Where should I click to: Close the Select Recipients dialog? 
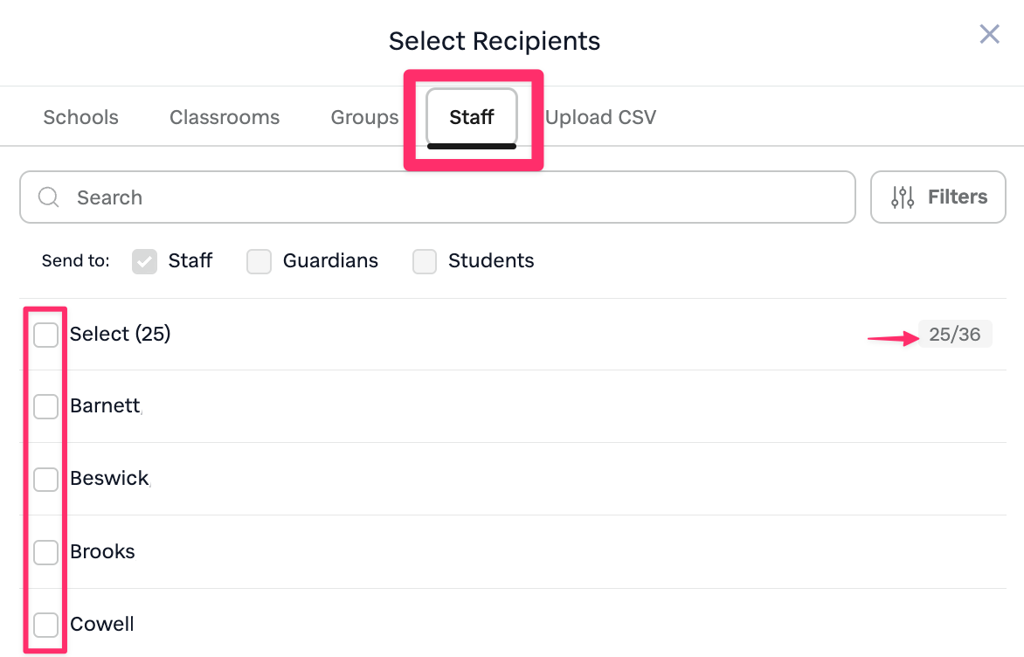click(x=989, y=34)
